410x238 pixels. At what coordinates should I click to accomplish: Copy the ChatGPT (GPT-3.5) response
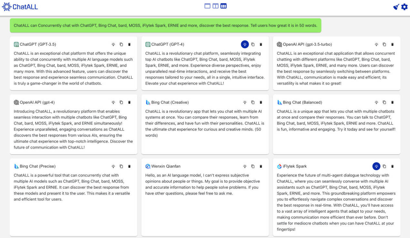click(121, 44)
